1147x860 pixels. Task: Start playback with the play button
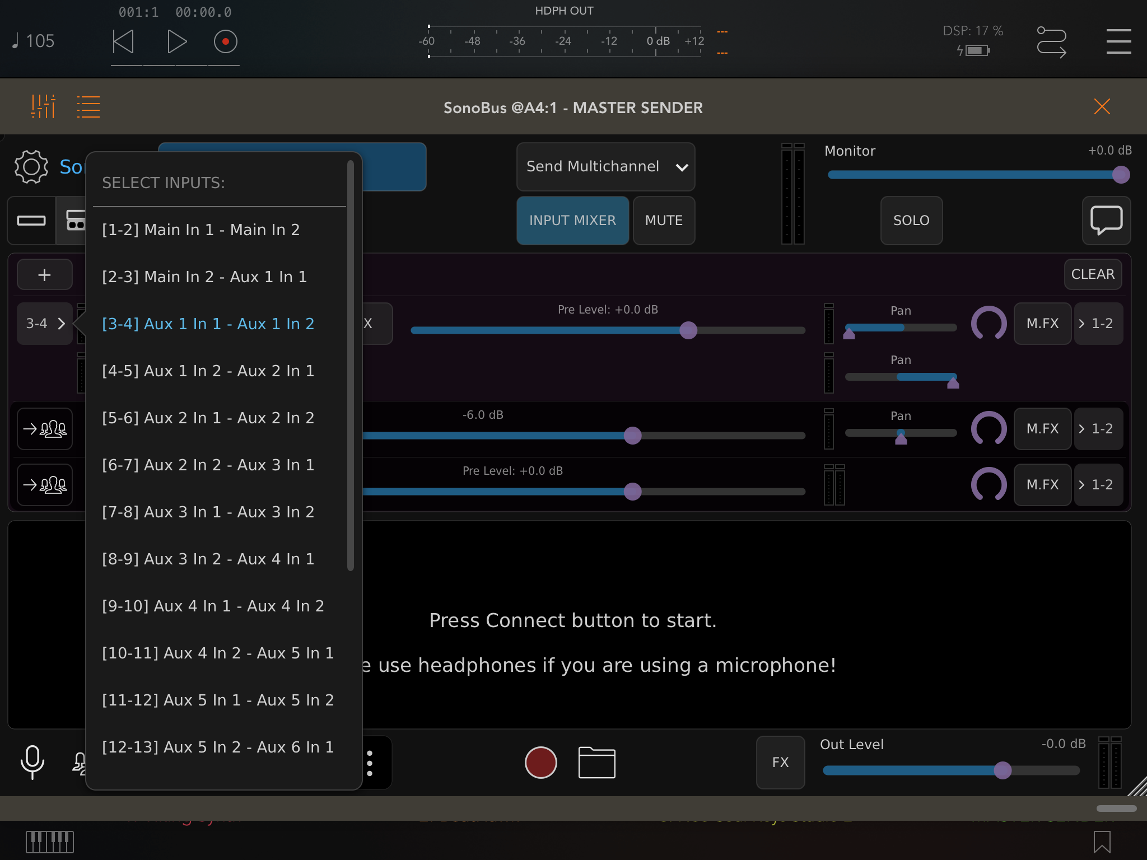(x=177, y=41)
